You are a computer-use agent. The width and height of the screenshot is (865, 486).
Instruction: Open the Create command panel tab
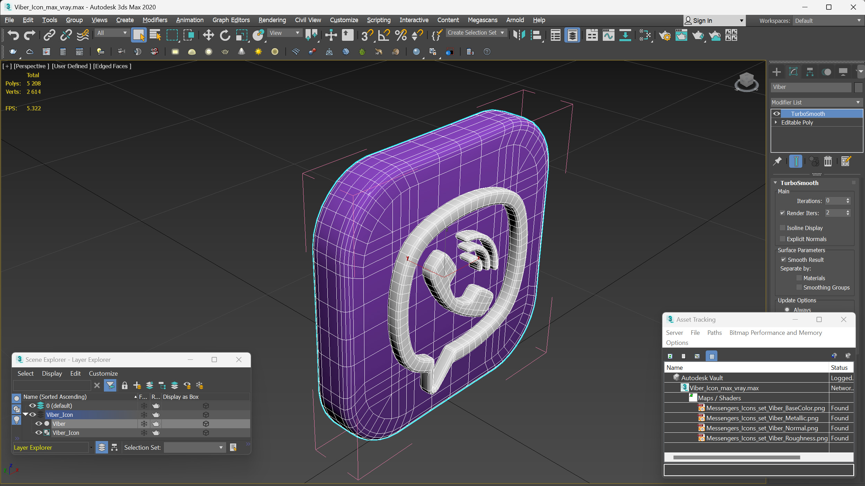[777, 72]
